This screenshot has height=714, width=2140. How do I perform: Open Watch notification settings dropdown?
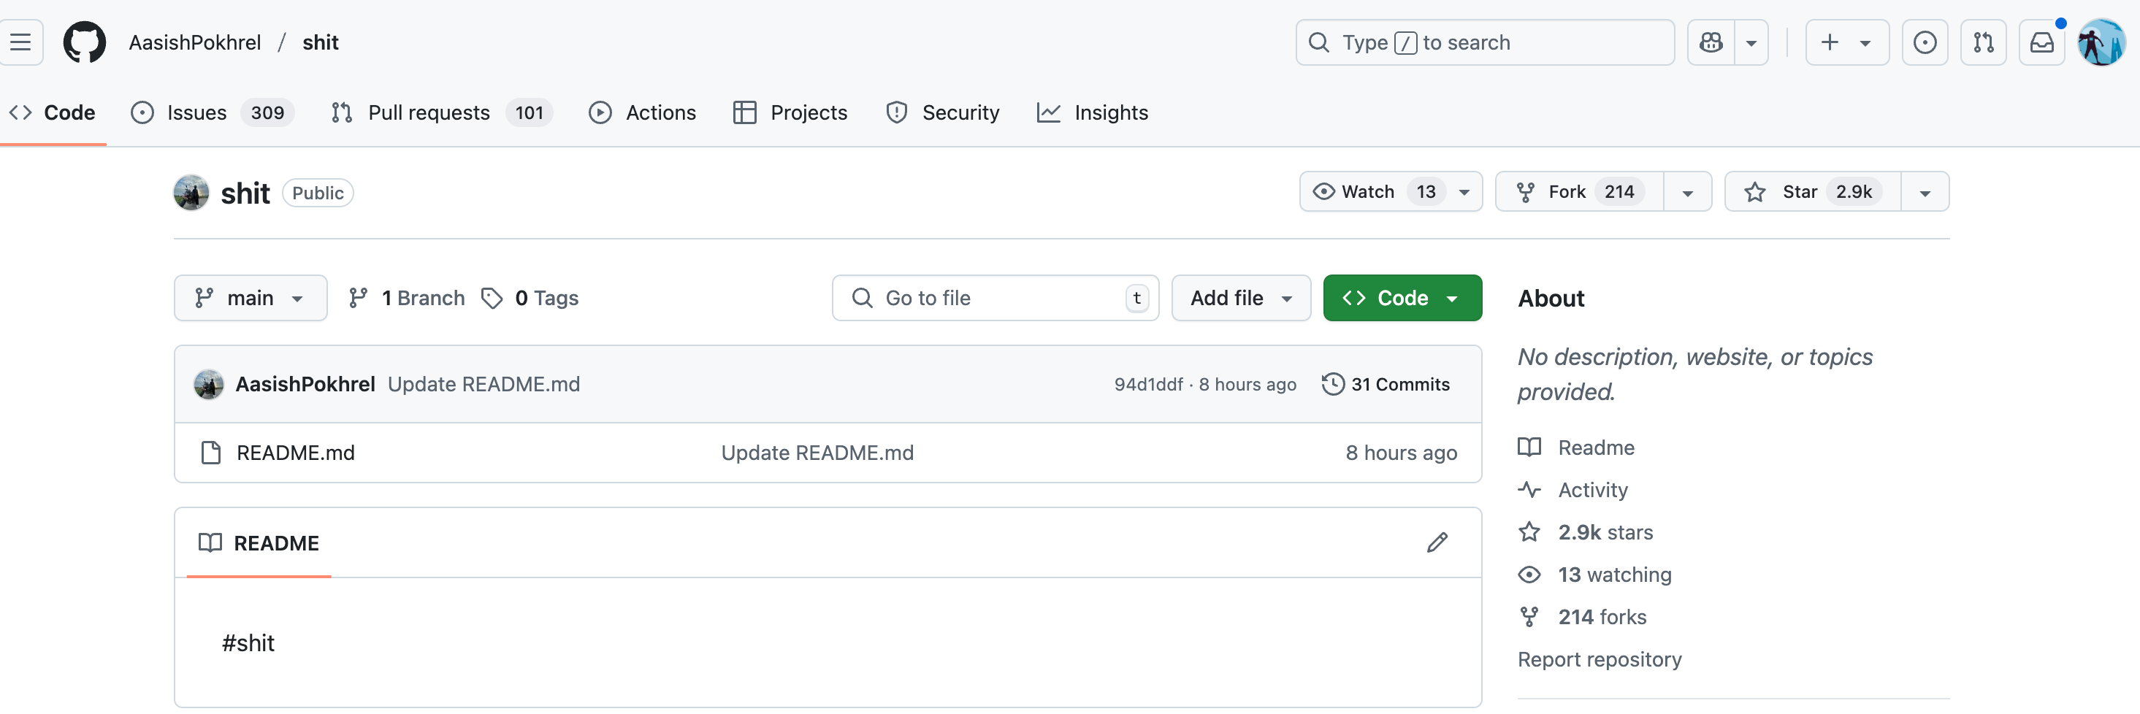point(1391,192)
